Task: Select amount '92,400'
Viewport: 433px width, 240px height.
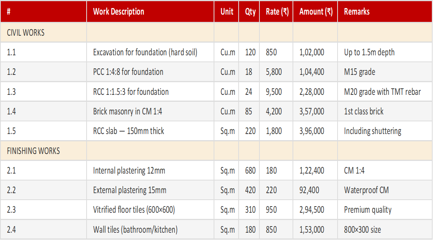Action: coord(309,190)
